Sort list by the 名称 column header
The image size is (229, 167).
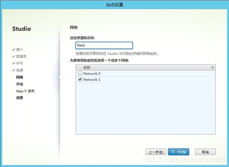pyautogui.click(x=146, y=67)
